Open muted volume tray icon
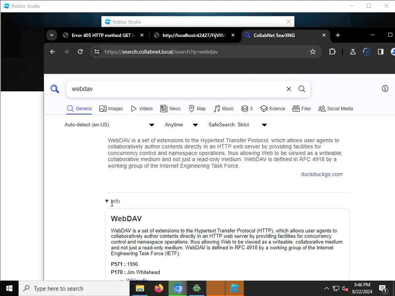The height and width of the screenshot is (296, 395). pyautogui.click(x=345, y=288)
